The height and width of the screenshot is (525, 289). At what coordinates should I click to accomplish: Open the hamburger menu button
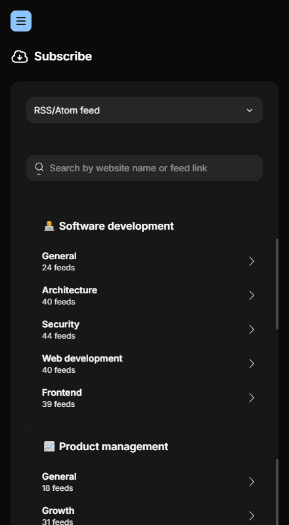point(21,21)
